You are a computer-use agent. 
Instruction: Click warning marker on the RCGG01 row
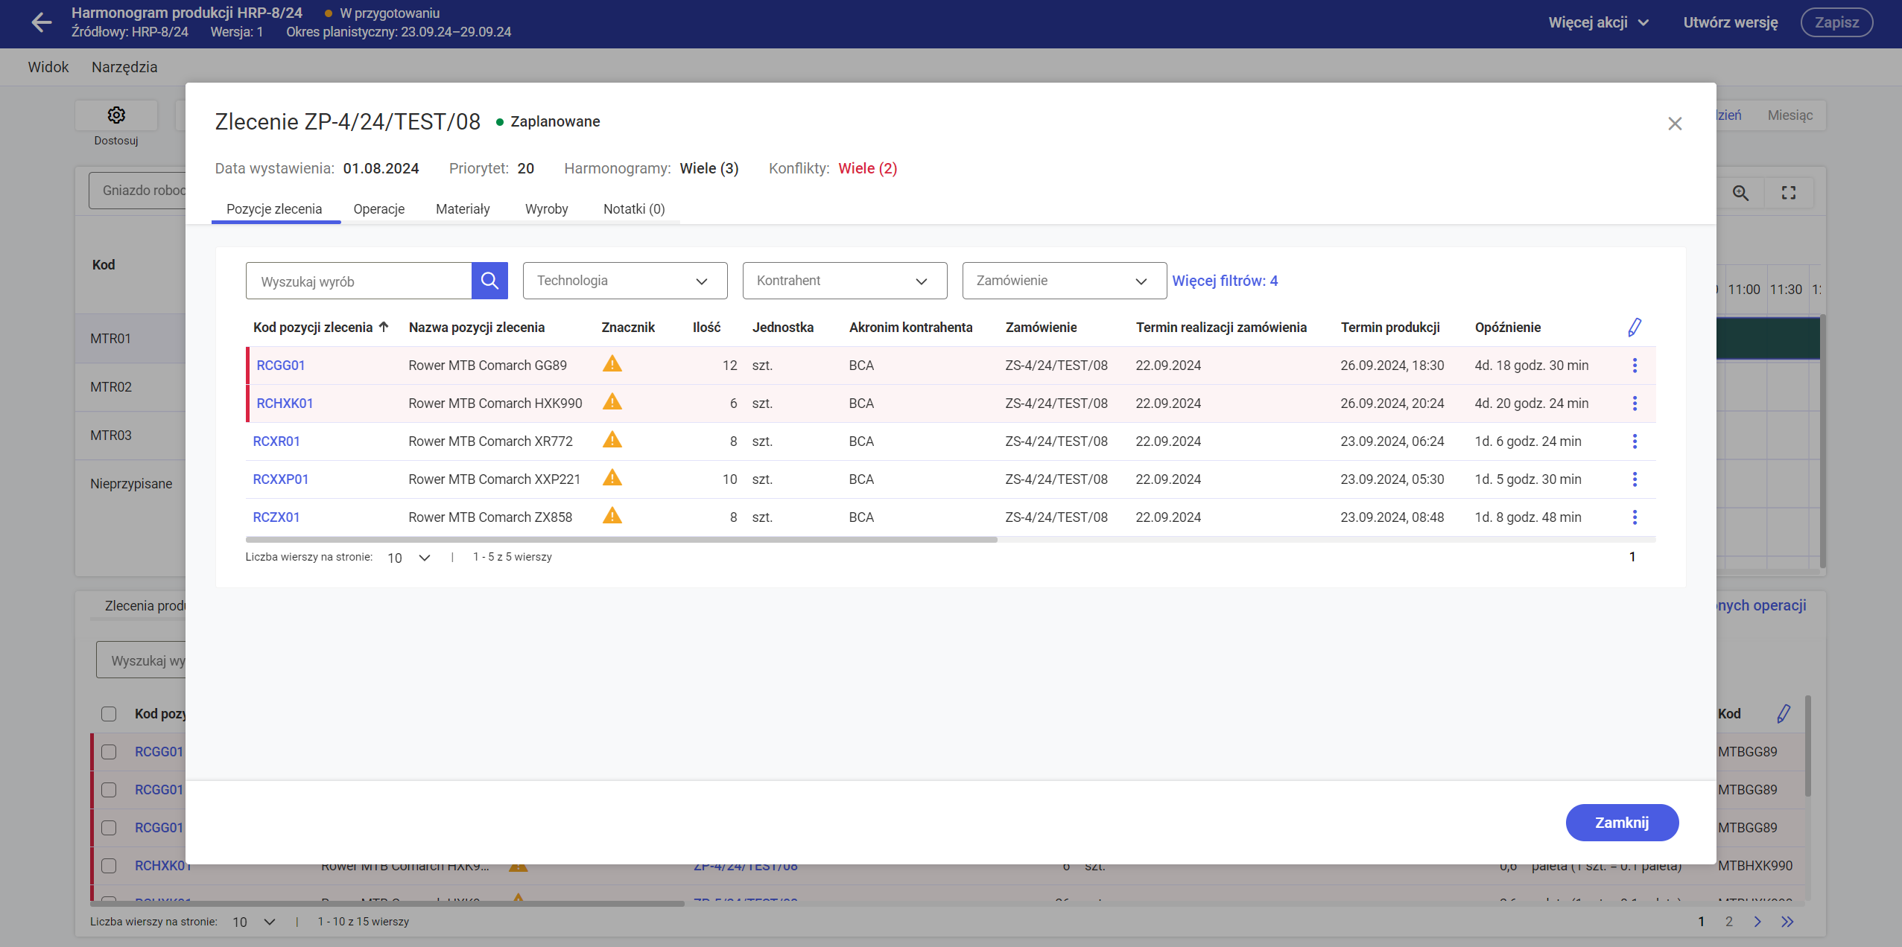click(612, 364)
